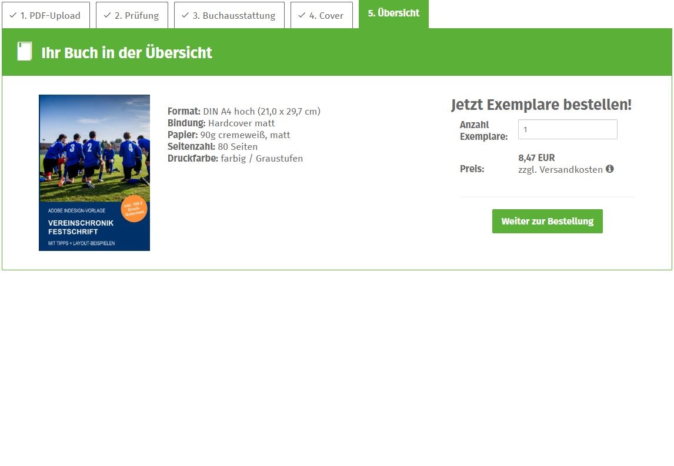Click the white book icon in header
674x466 pixels.
click(25, 52)
